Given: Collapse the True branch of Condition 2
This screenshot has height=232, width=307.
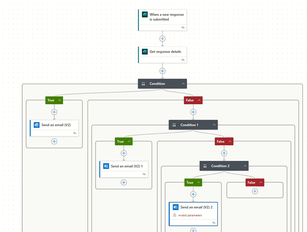Looking at the screenshot, I should [199, 183].
